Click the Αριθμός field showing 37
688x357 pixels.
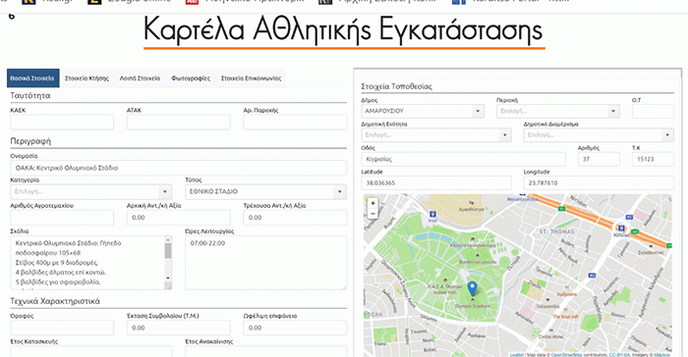click(x=599, y=159)
